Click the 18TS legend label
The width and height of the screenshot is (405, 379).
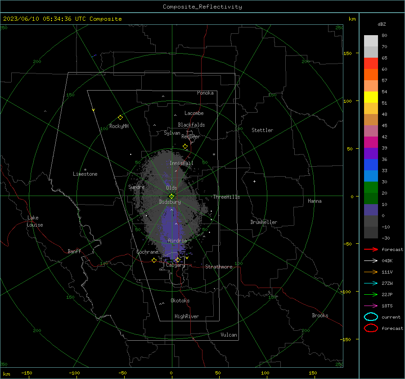click(x=387, y=306)
